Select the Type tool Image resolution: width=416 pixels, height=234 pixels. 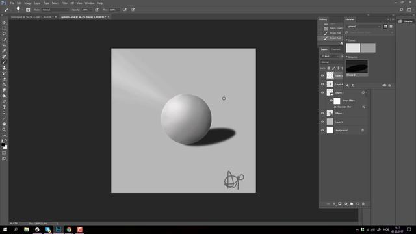pyautogui.click(x=4, y=107)
